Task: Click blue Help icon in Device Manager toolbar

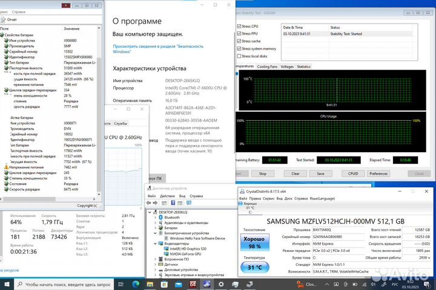Action: tap(173, 203)
